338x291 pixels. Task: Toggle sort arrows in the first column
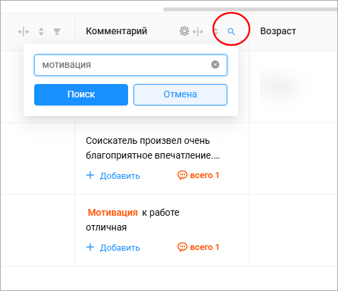point(41,32)
